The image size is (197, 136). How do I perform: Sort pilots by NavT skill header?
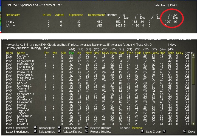(97, 53)
